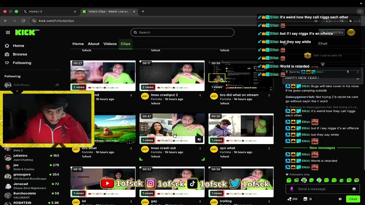This screenshot has height=205, width=365.
Task: Play the ayo what clip thumbnail
Action: coord(241,129)
